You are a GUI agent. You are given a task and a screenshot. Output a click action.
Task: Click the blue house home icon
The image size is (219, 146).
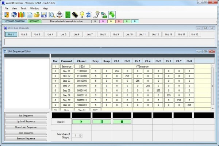click(x=14, y=15)
